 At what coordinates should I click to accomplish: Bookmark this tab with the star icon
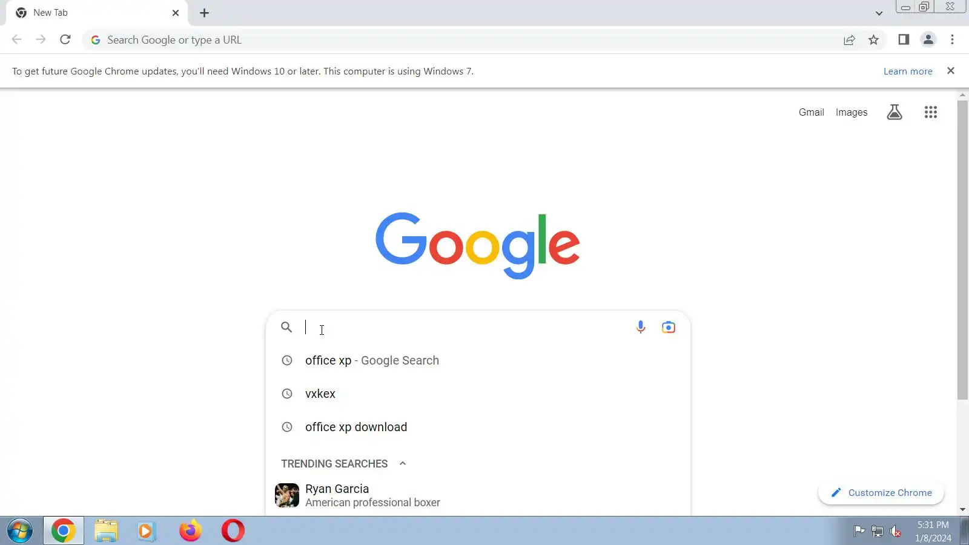tap(873, 40)
